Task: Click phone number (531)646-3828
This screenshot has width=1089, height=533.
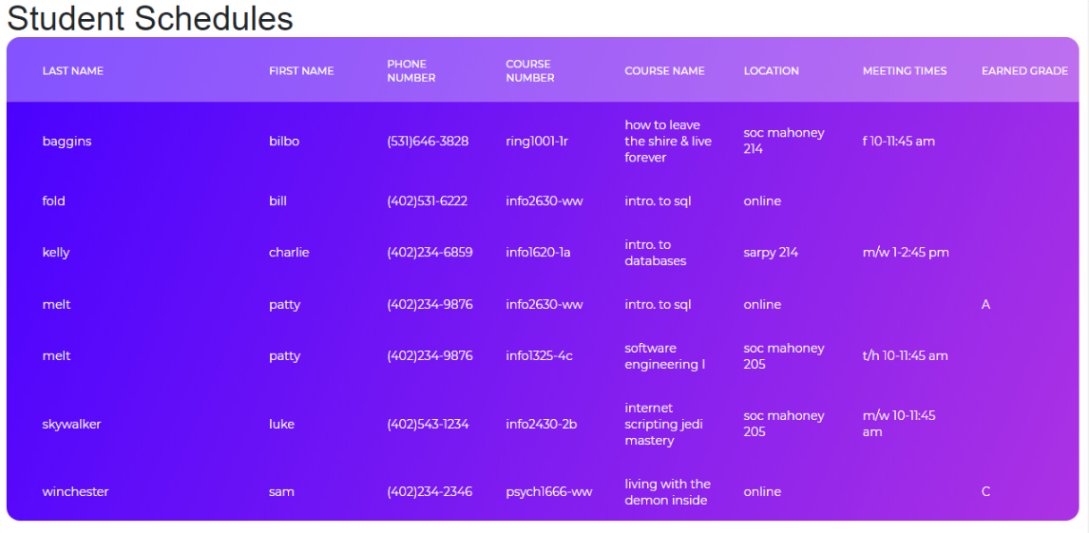Action: click(x=428, y=141)
